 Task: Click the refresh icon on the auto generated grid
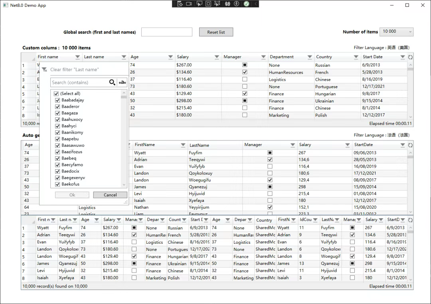click(411, 144)
